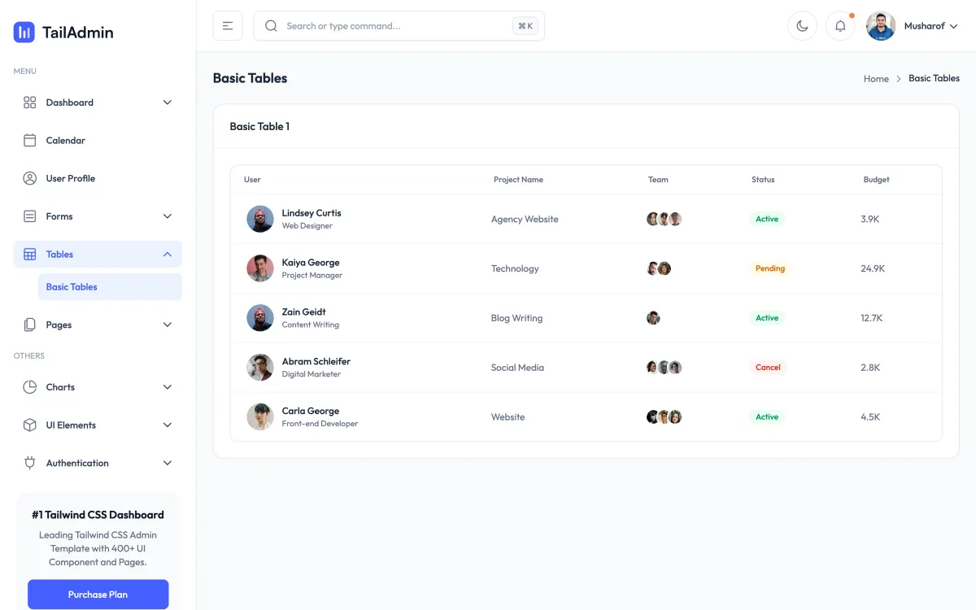Viewport: 976px width, 610px height.
Task: Click the Pages icon in sidebar
Action: pyautogui.click(x=30, y=325)
